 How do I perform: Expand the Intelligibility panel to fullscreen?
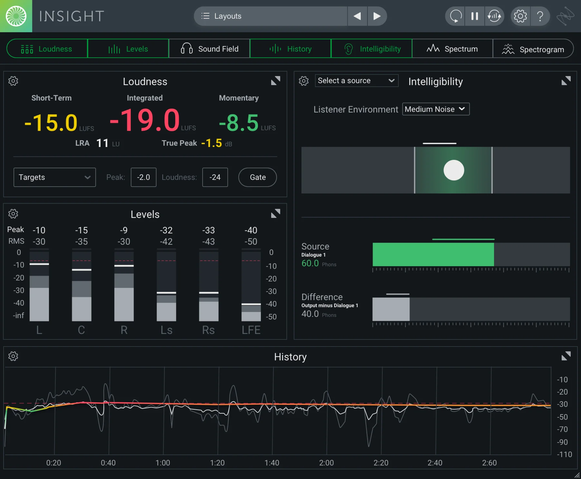(x=566, y=81)
